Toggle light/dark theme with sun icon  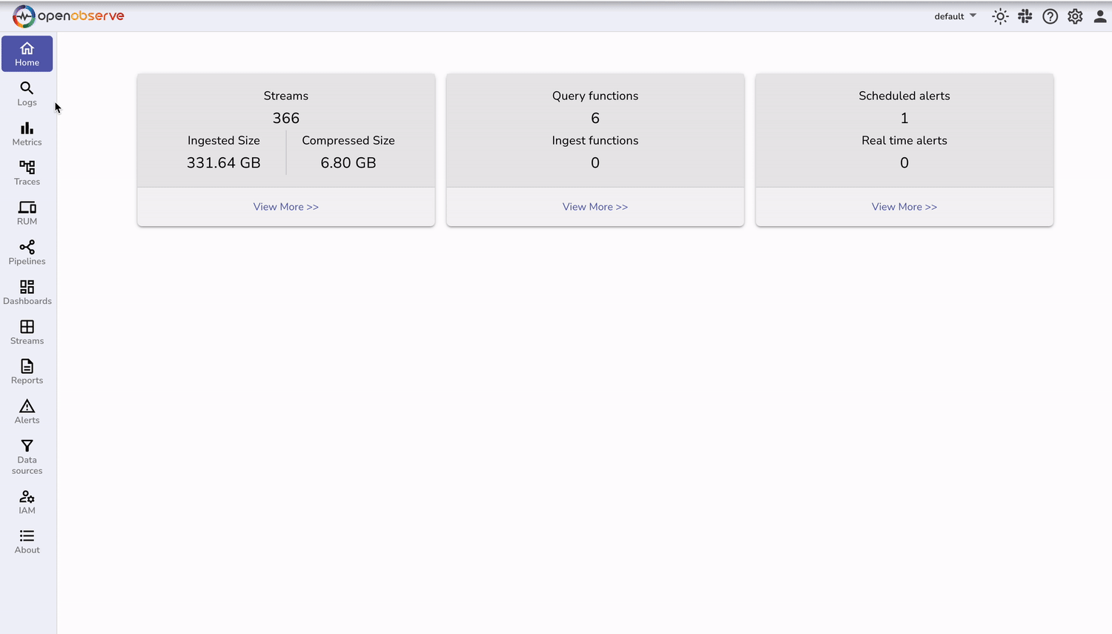coord(1000,16)
